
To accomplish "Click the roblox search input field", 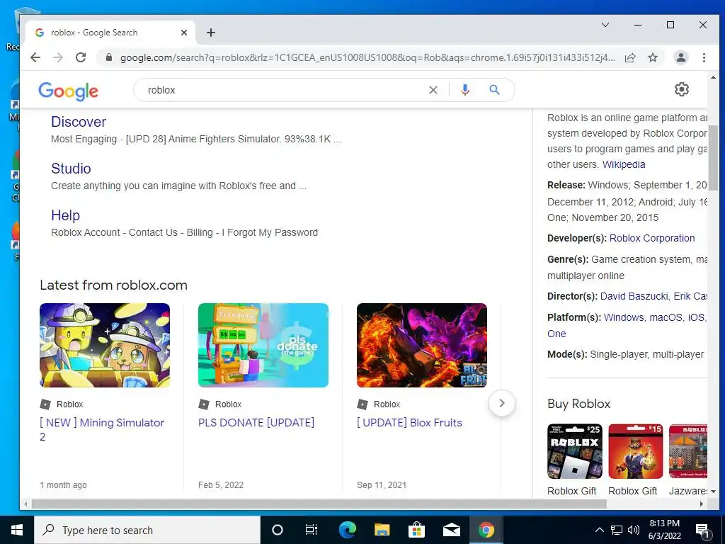I will click(x=282, y=90).
